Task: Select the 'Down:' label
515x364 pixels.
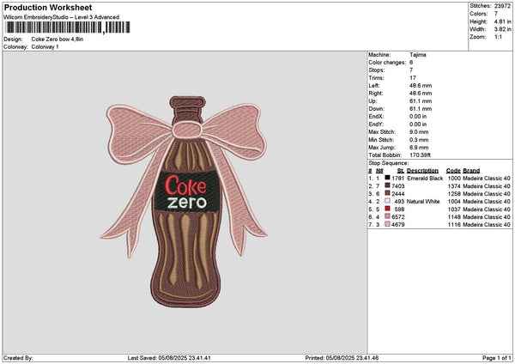Action: (x=377, y=109)
